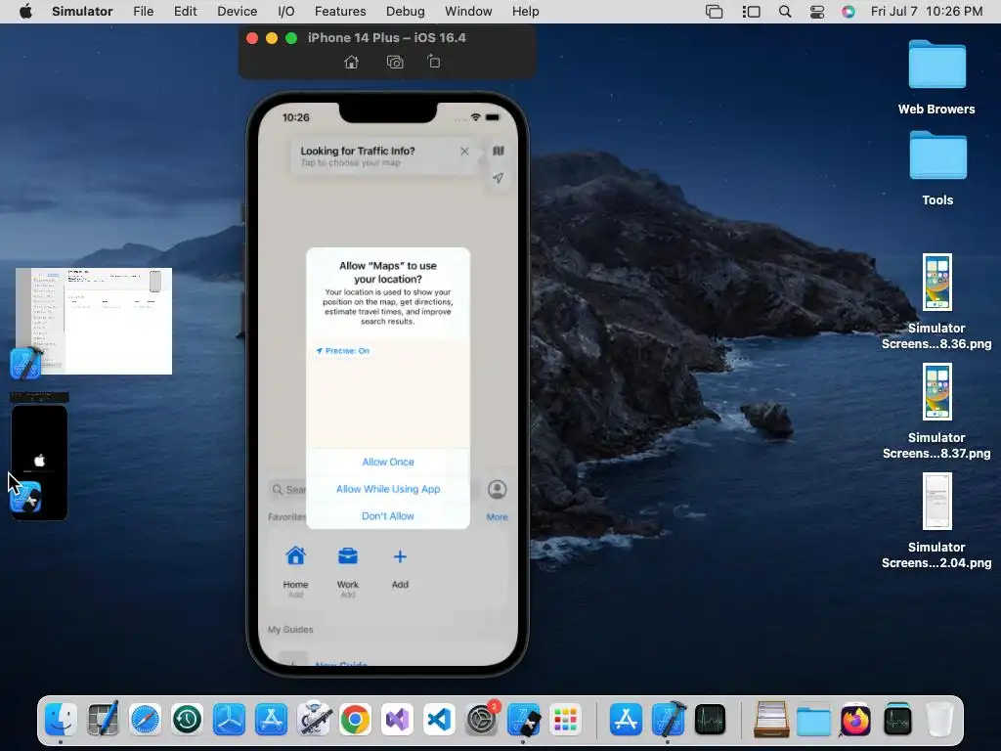Tap the Home favorite icon in Maps
The width and height of the screenshot is (1001, 751).
295,556
